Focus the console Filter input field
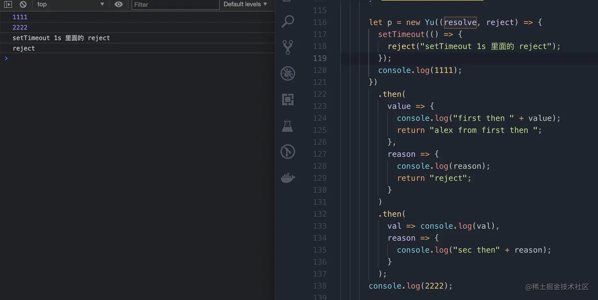598x300 pixels. coord(175,5)
